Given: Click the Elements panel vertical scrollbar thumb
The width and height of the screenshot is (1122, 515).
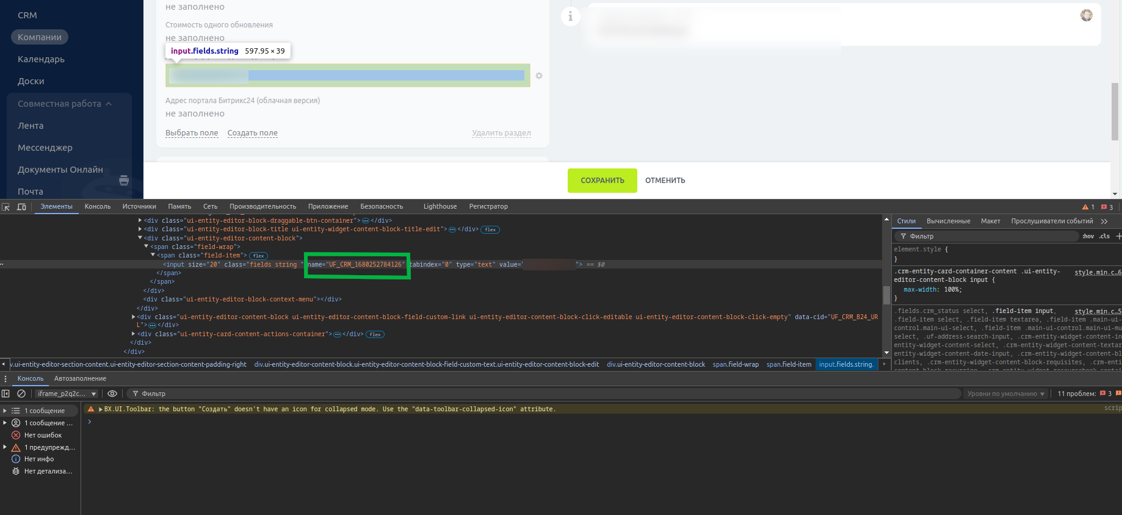Looking at the screenshot, I should (x=886, y=295).
